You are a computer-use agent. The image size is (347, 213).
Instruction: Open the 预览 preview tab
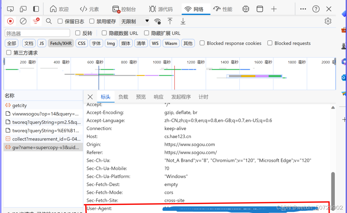pos(141,97)
